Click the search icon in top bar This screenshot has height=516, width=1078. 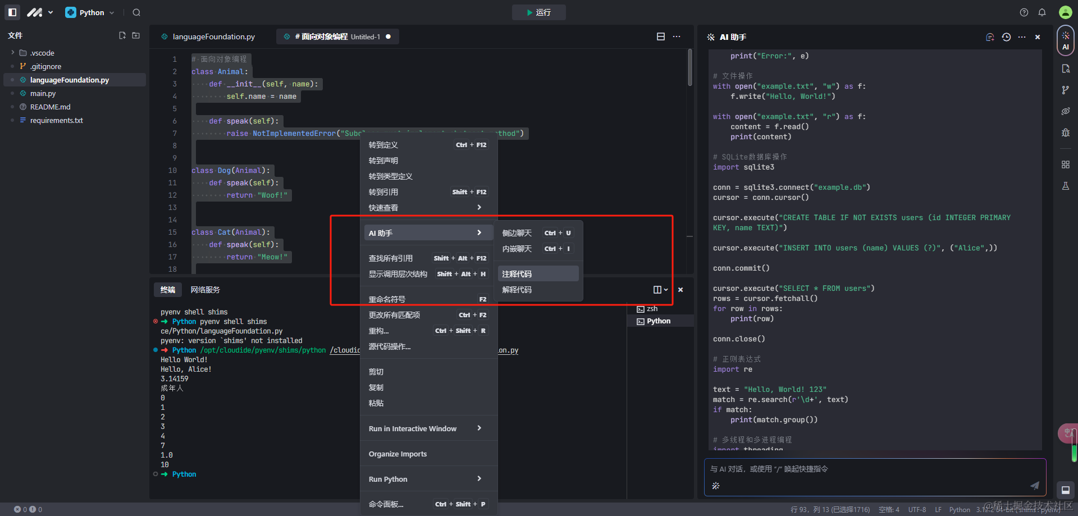tap(136, 12)
